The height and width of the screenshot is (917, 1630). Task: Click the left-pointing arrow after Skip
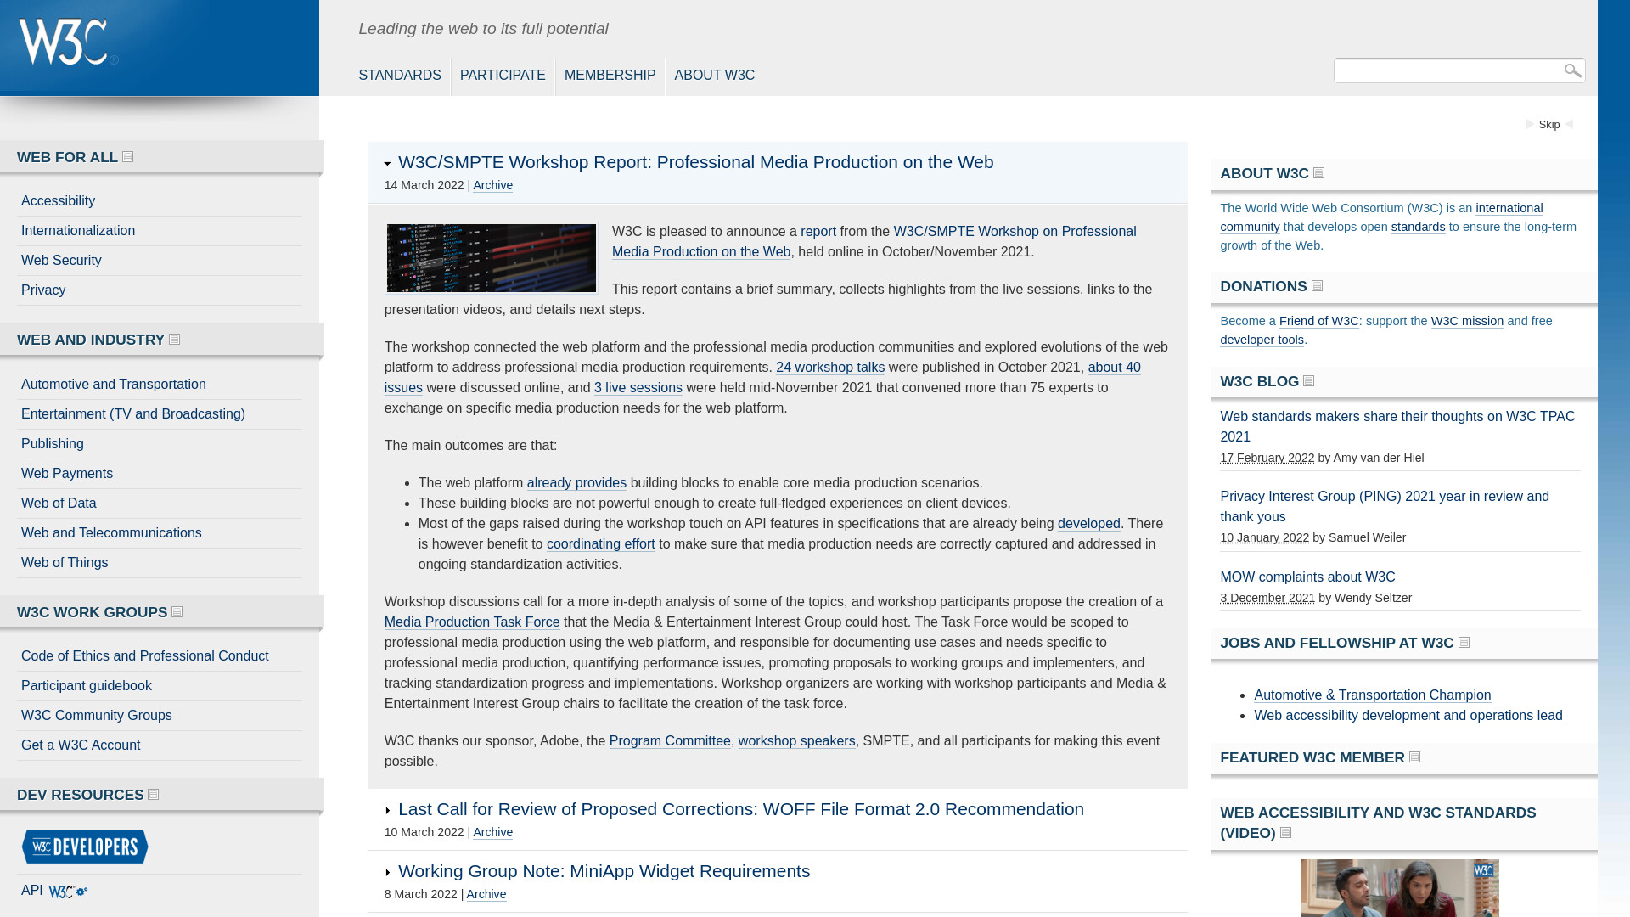point(1570,125)
